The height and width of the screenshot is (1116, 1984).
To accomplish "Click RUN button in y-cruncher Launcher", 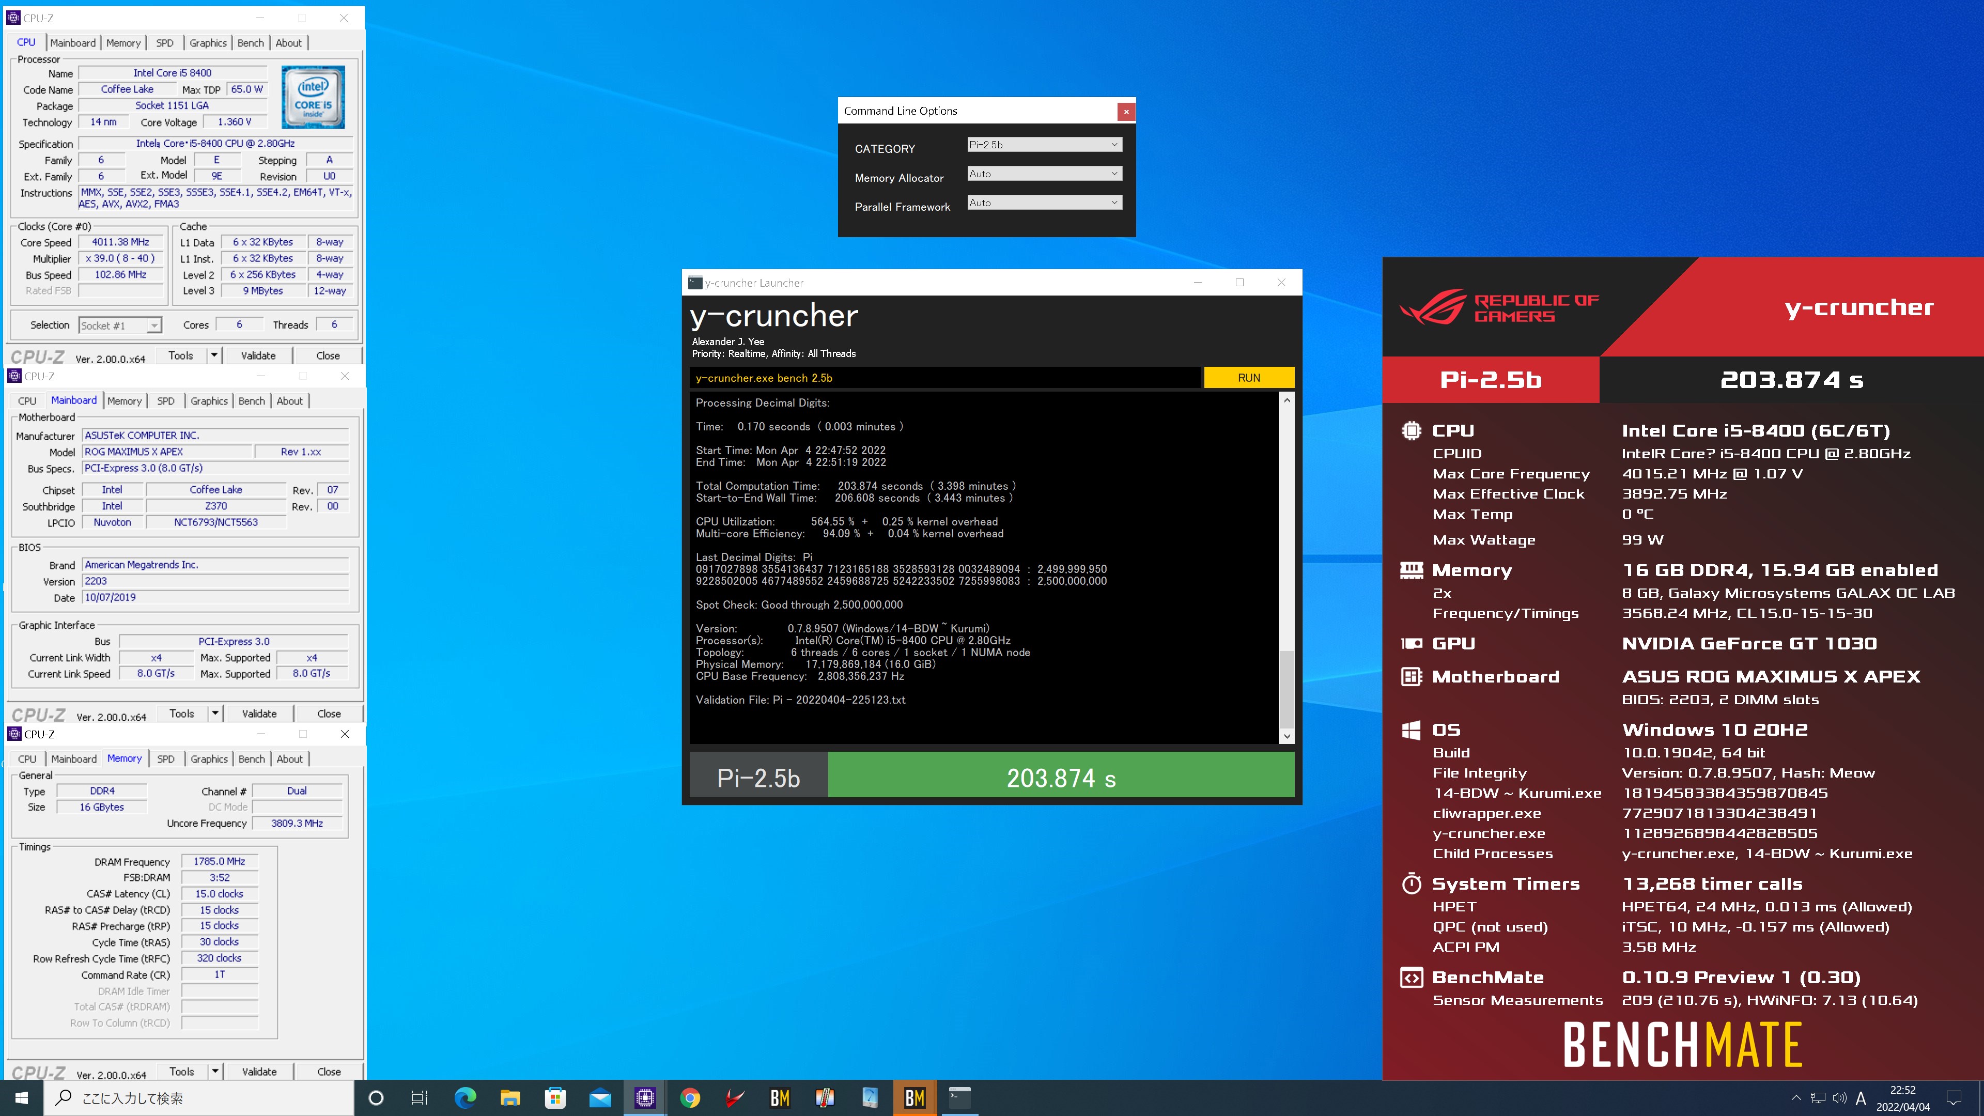I will (1248, 378).
